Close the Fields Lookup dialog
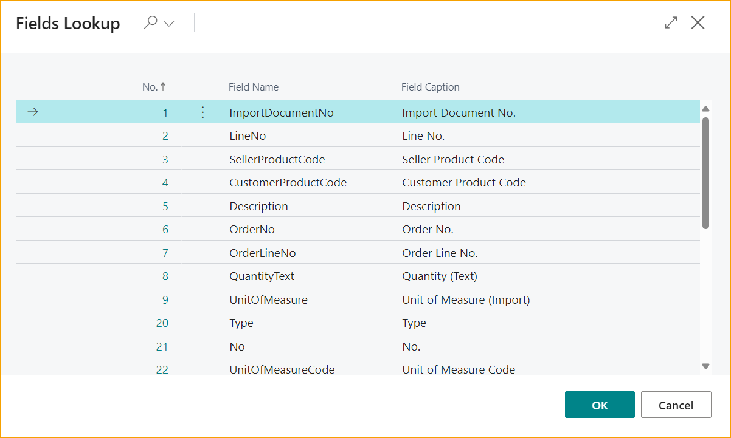The width and height of the screenshot is (731, 438). 698,22
